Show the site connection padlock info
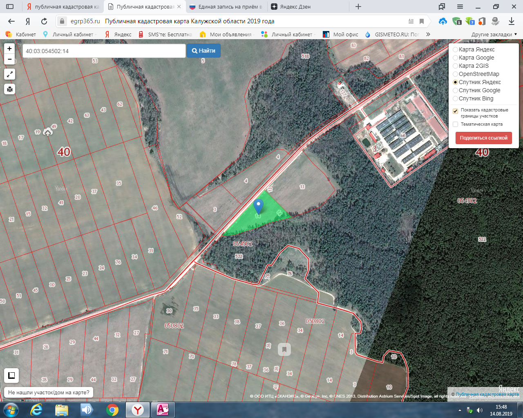Image resolution: width=523 pixels, height=418 pixels. [x=62, y=21]
